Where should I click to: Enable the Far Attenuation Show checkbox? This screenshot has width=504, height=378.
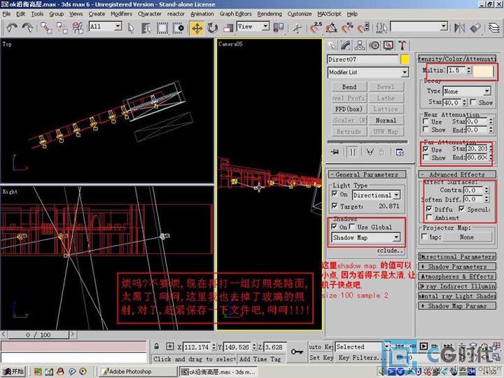pos(426,157)
